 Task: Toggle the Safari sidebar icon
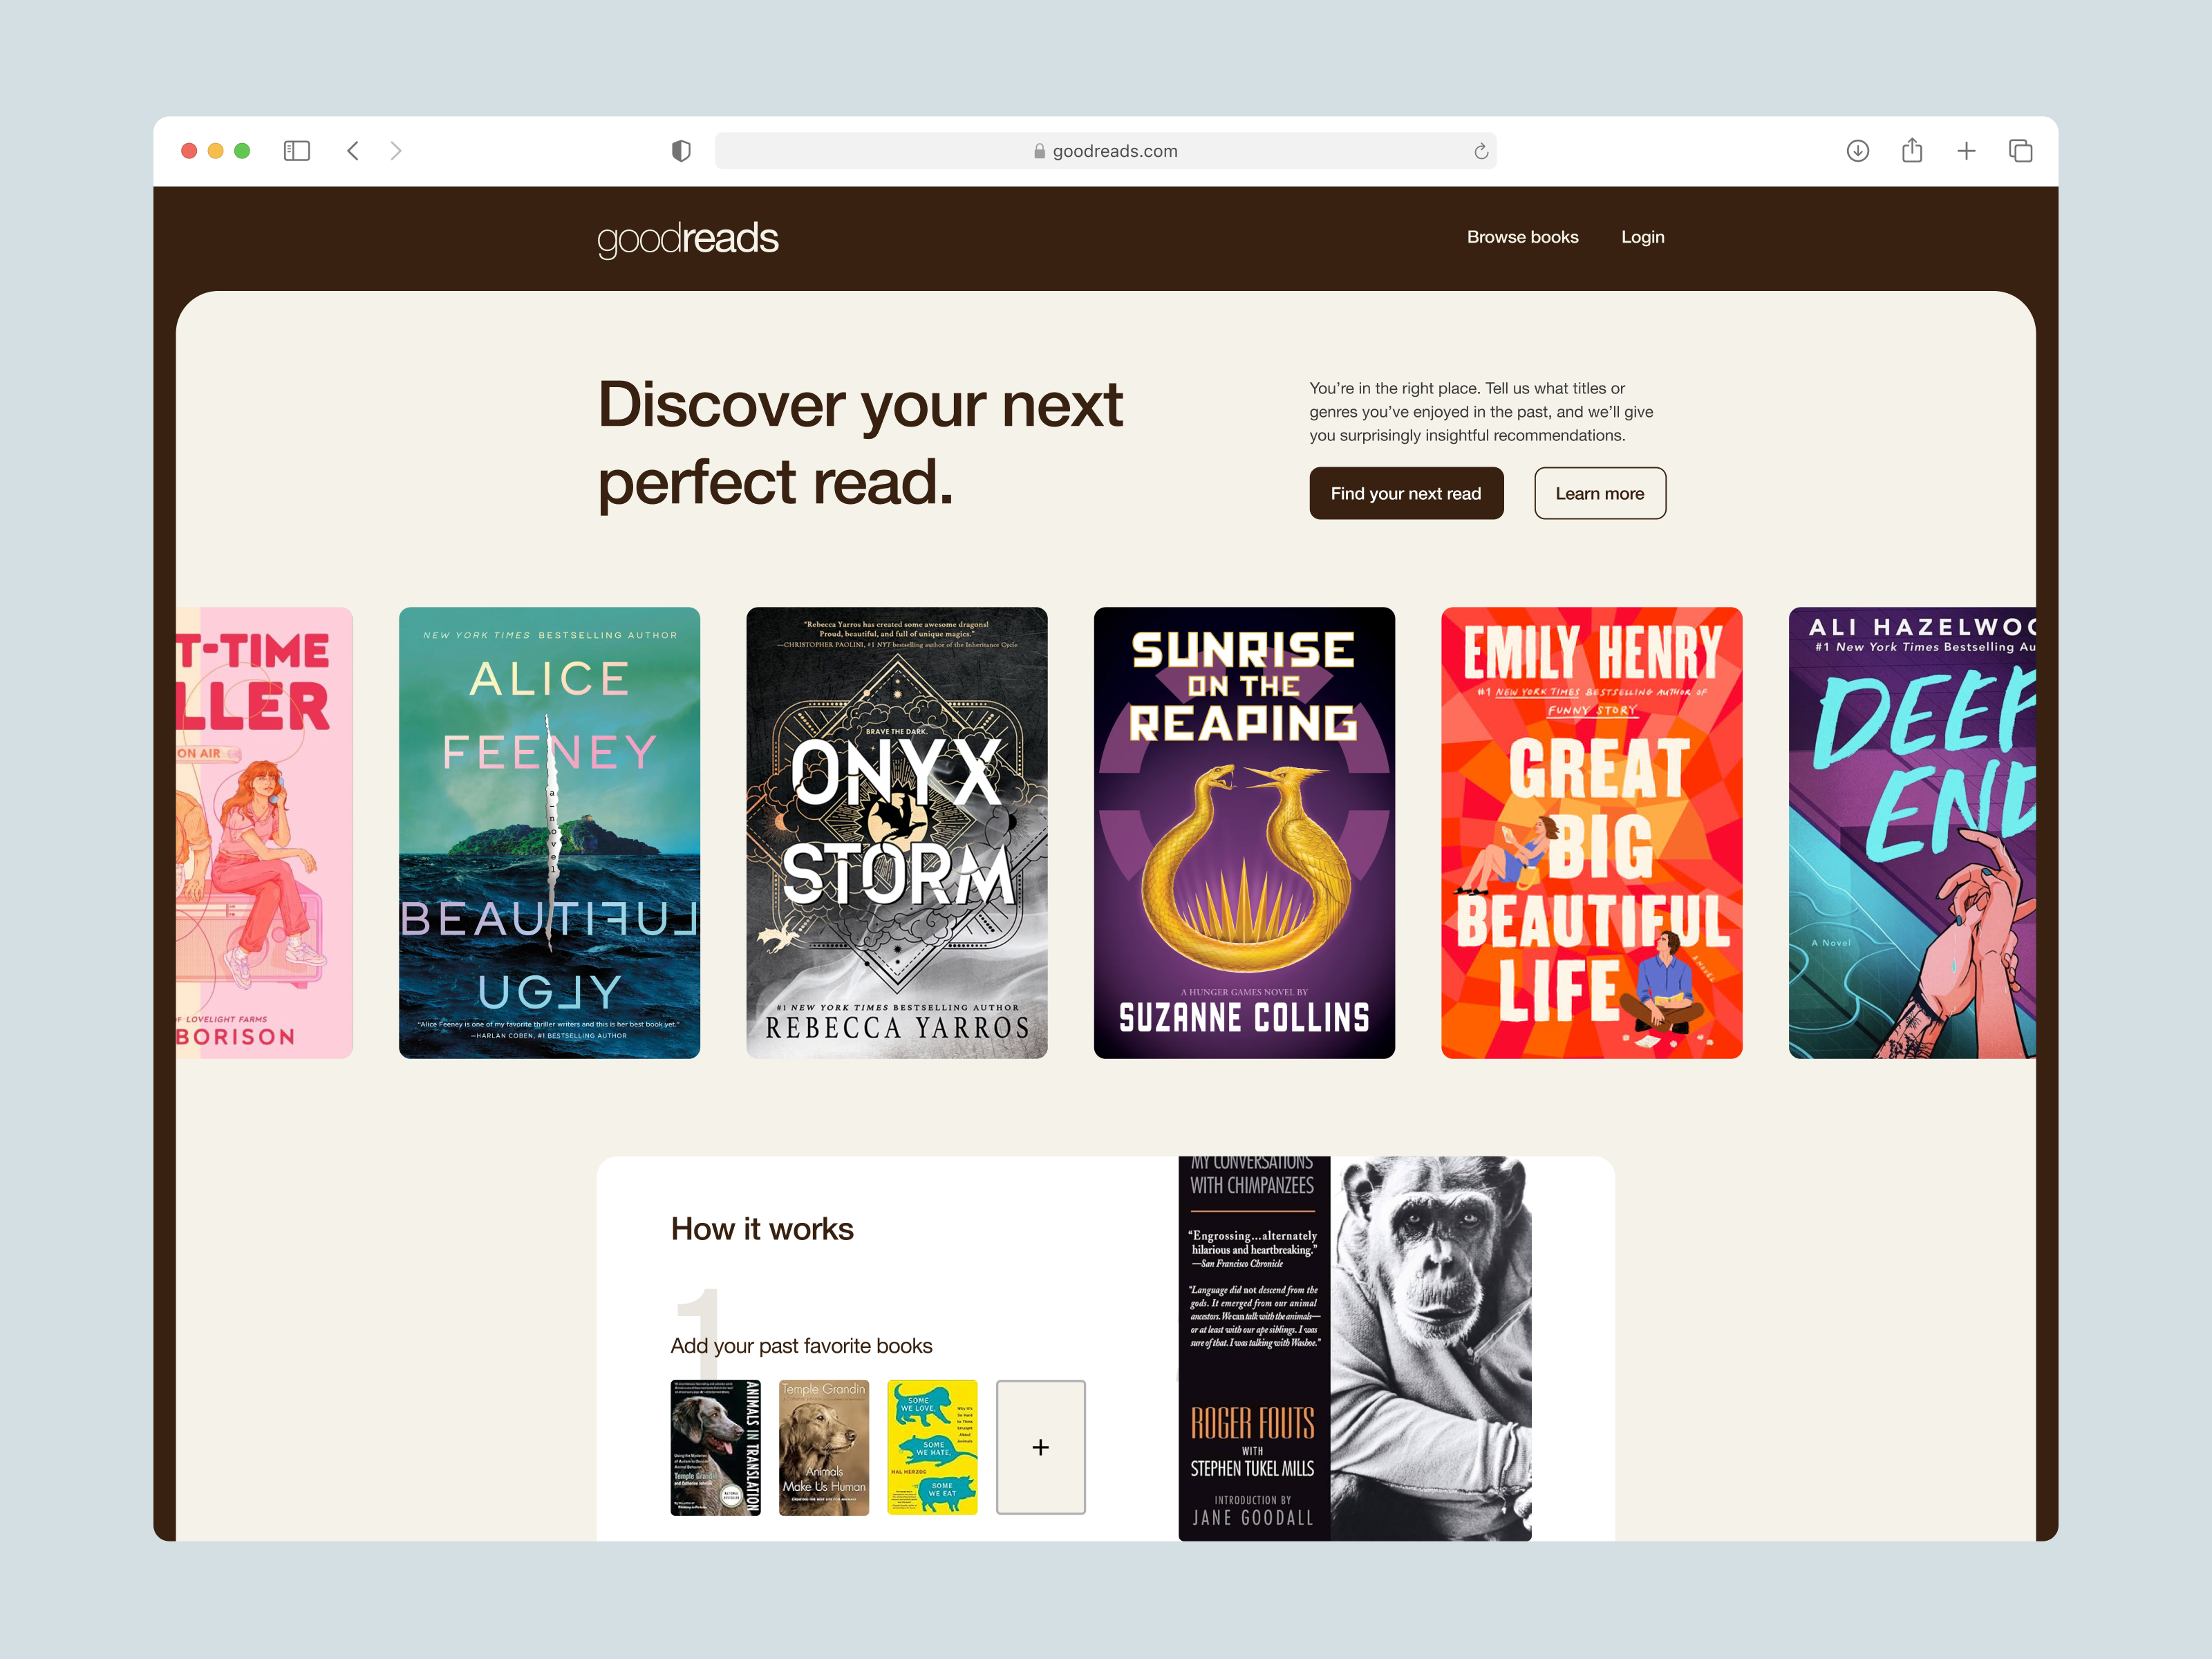[297, 151]
